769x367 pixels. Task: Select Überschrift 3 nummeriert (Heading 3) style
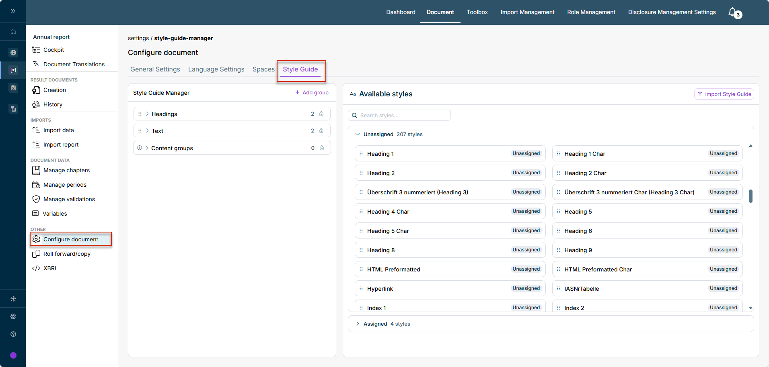coord(450,192)
